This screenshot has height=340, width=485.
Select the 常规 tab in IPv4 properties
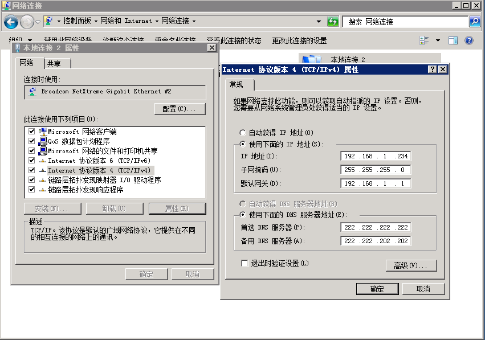point(236,84)
